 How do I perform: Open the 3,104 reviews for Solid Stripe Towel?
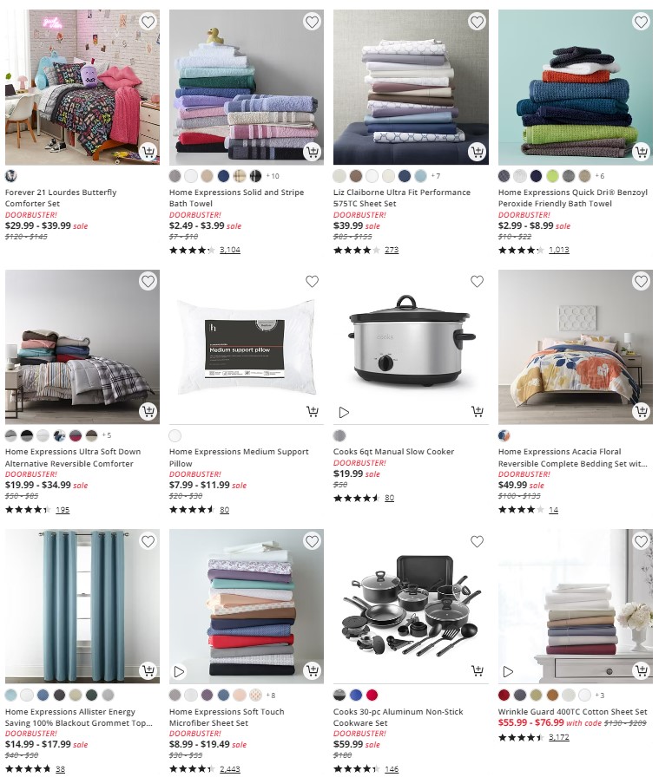pos(230,250)
